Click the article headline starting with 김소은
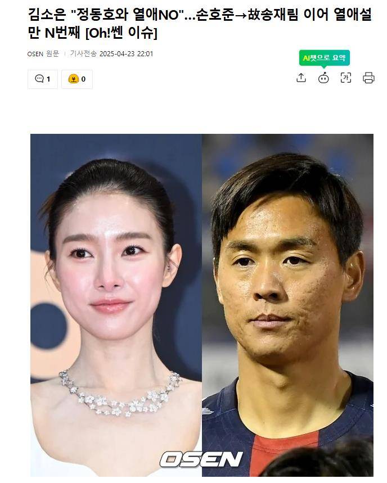Screen dimensions: 387x483 point(200,24)
